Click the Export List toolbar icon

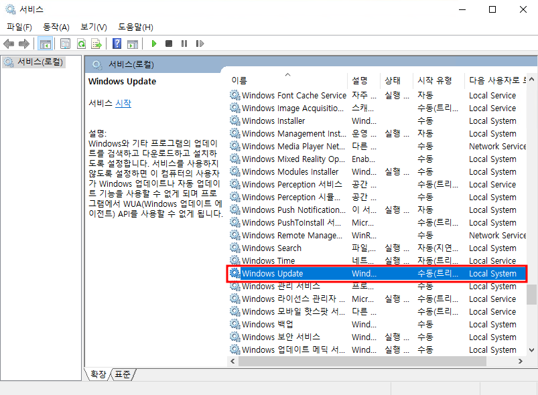(x=96, y=44)
